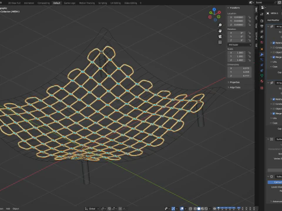Toggle viewport overlays button
282x211 pixels.
(x=182, y=209)
